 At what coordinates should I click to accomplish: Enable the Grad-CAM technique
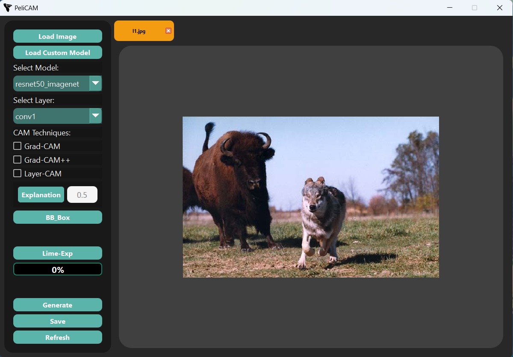point(17,146)
